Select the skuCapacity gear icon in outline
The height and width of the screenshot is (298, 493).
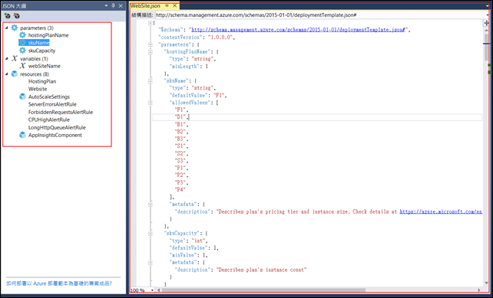(x=22, y=51)
